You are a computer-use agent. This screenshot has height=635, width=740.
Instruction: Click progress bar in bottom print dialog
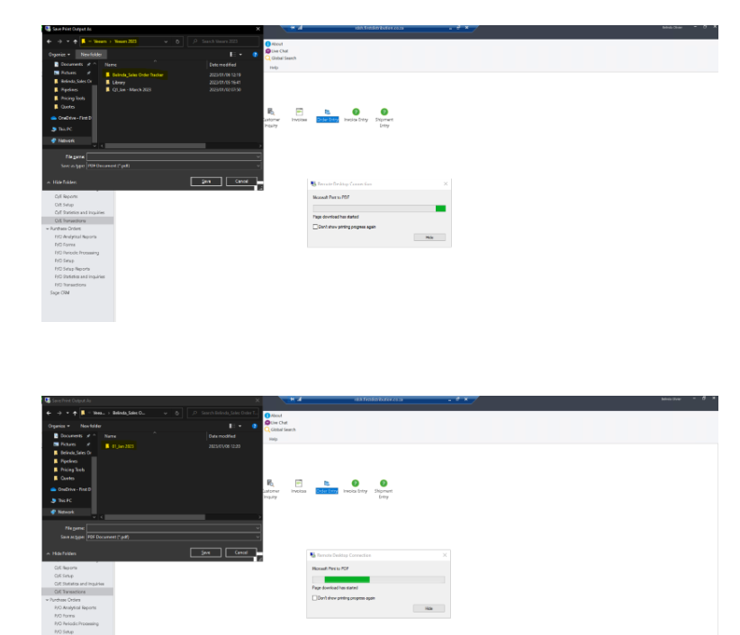tap(378, 579)
